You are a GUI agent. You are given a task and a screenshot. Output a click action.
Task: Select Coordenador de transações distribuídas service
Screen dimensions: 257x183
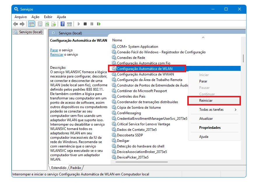point(147,102)
